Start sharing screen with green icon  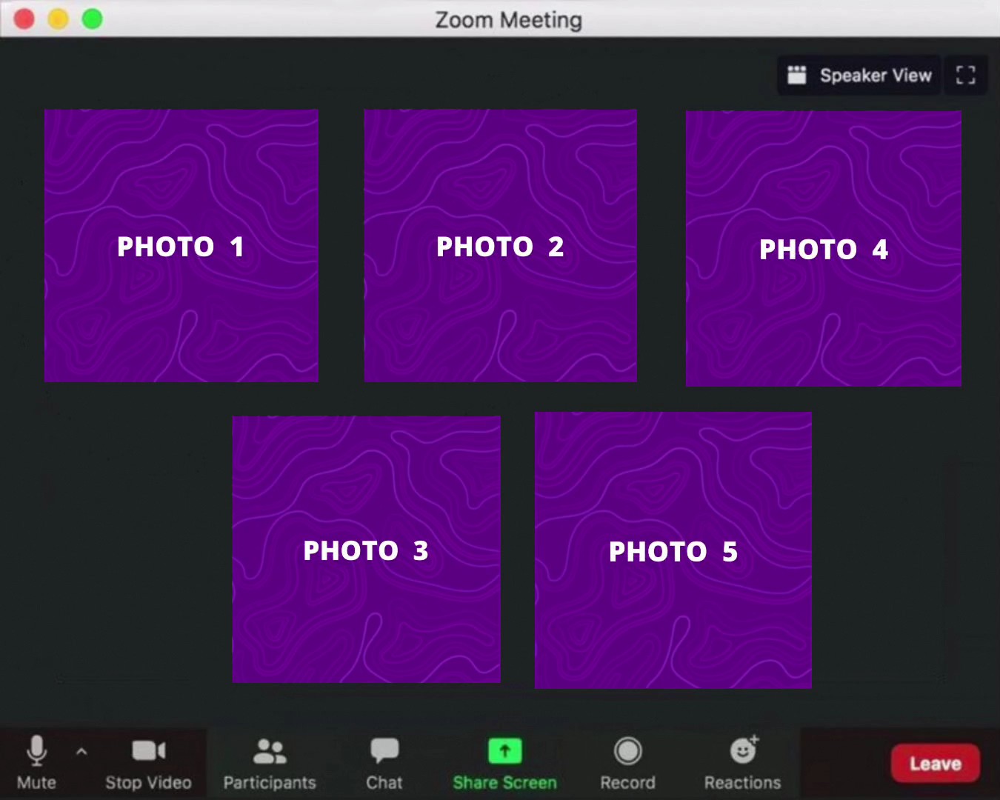point(504,761)
